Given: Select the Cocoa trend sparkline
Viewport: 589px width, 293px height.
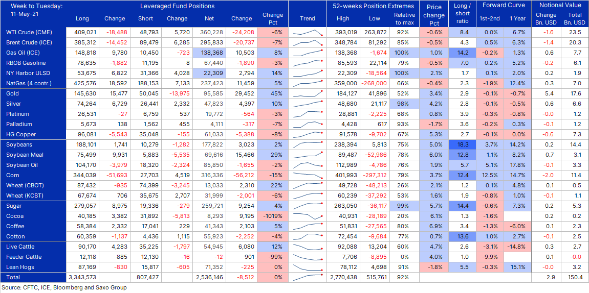Looking at the screenshot, I should point(308,216).
